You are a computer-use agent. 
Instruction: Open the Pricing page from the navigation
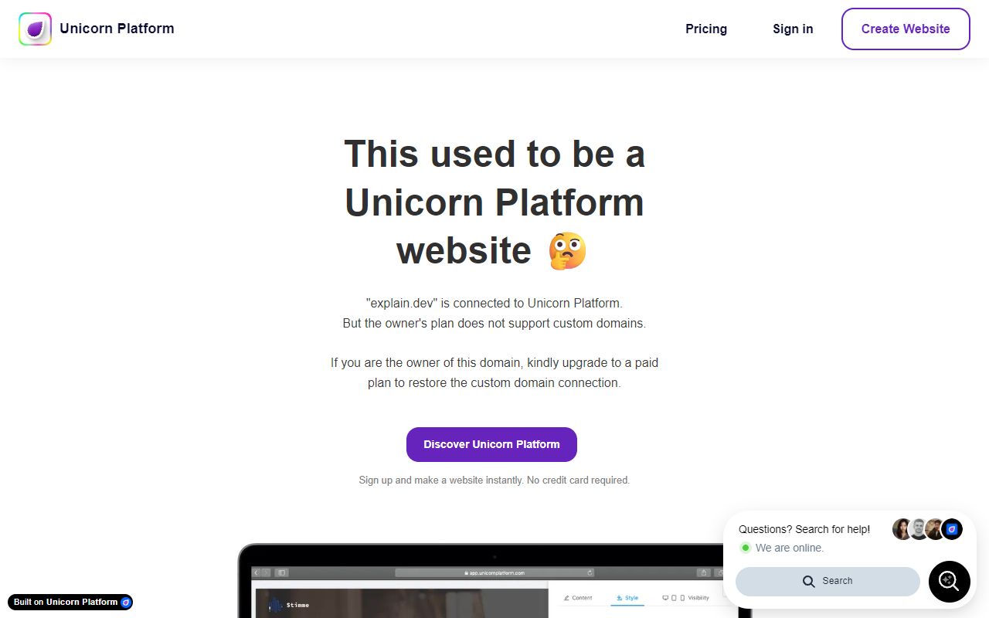[x=705, y=29]
